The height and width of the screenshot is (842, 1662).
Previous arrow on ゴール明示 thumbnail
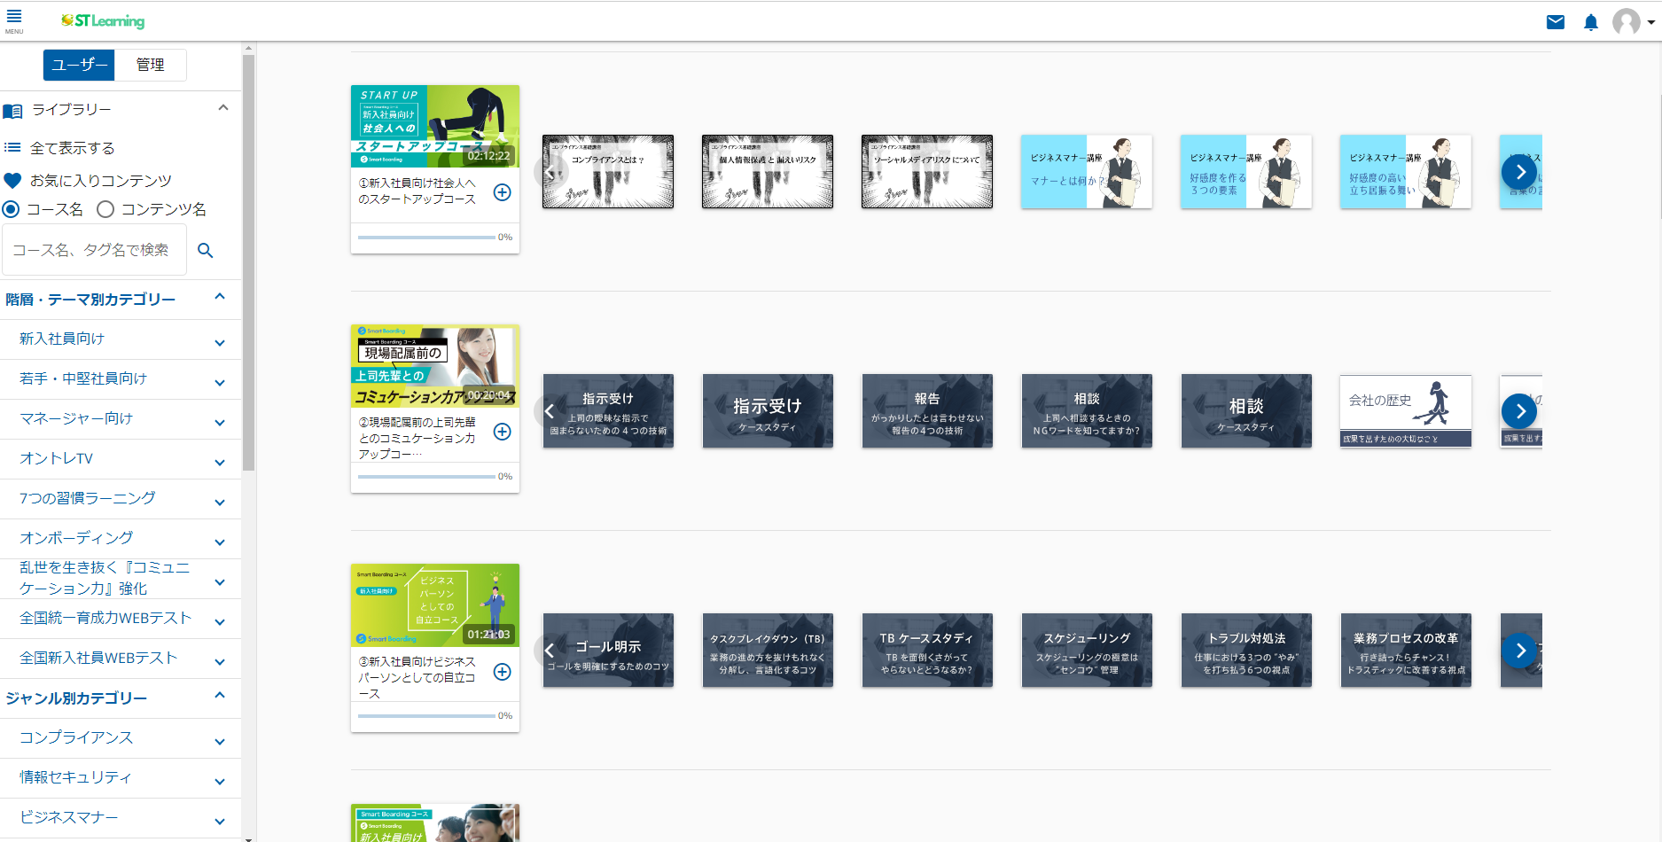[550, 651]
